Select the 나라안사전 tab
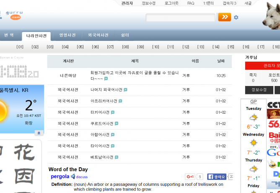280x193 pixels. coord(36,36)
